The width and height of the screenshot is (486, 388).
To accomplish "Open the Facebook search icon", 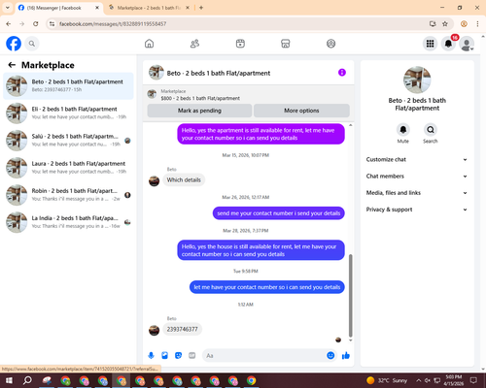I will 32,44.
